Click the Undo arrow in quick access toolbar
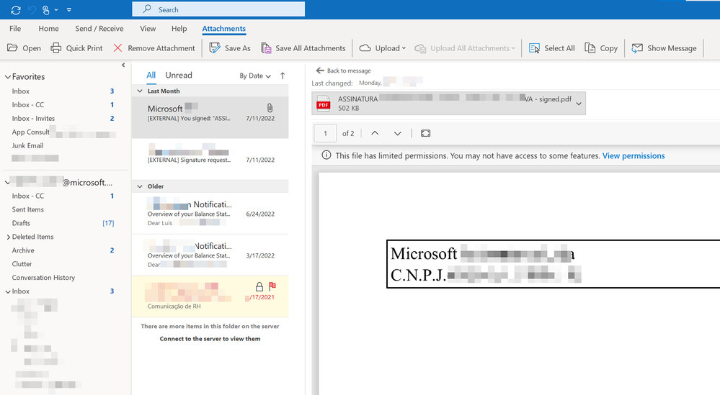720x395 pixels. [32, 9]
